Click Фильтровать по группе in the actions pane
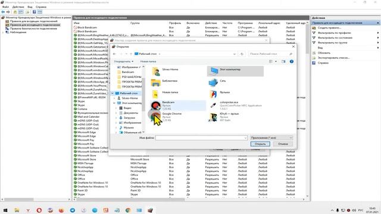The height and width of the screenshot is (214, 381). pos(332,43)
